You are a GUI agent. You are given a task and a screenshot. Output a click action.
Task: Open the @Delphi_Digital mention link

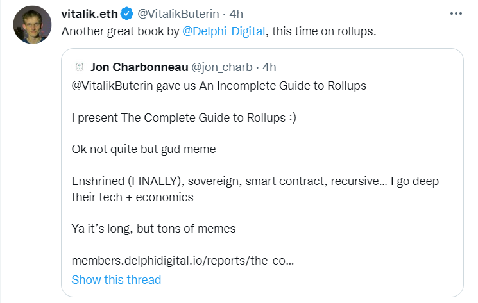(x=224, y=31)
